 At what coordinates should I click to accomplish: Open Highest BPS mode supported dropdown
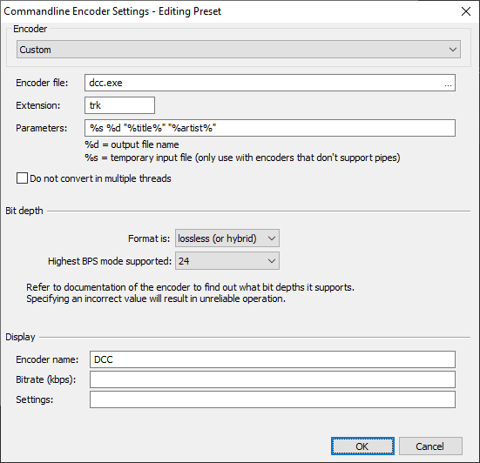(x=227, y=261)
